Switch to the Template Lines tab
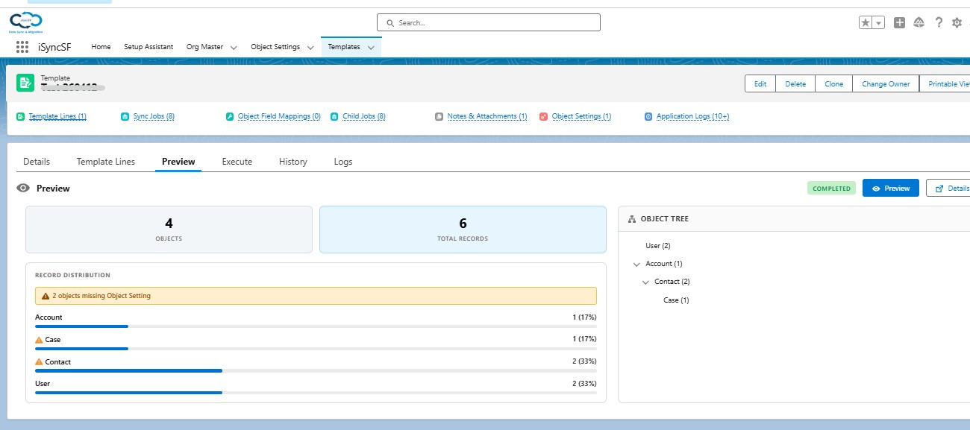Viewport: 970px width, 430px height. coord(106,162)
